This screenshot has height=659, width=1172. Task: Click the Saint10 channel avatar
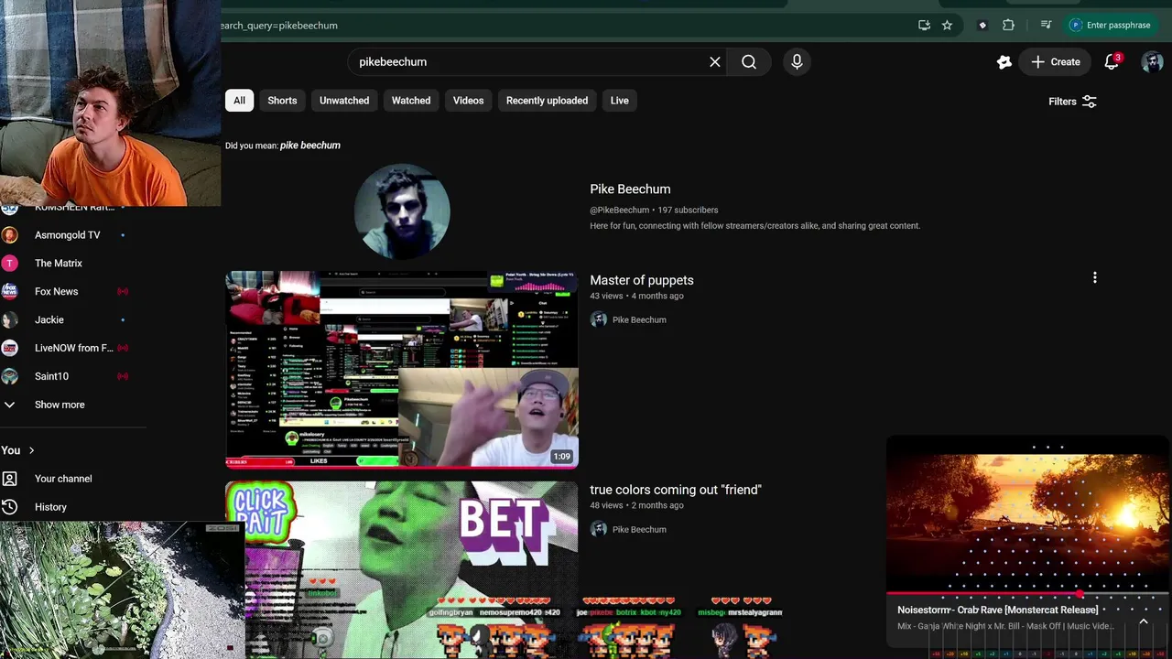click(x=9, y=377)
